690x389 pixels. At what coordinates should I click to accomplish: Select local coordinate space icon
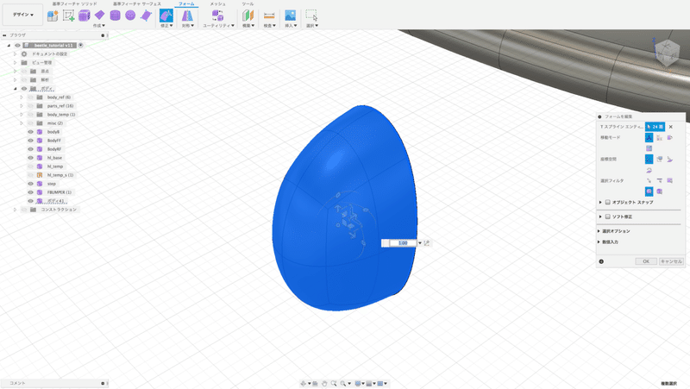tap(670, 159)
